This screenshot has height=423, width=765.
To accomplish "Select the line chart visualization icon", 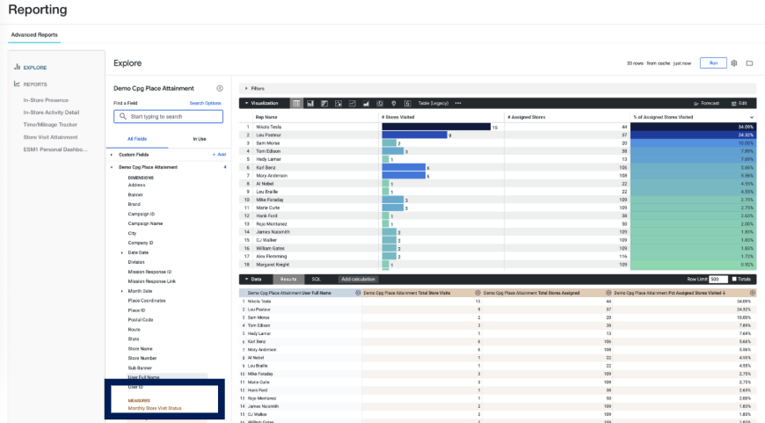I will coord(353,104).
